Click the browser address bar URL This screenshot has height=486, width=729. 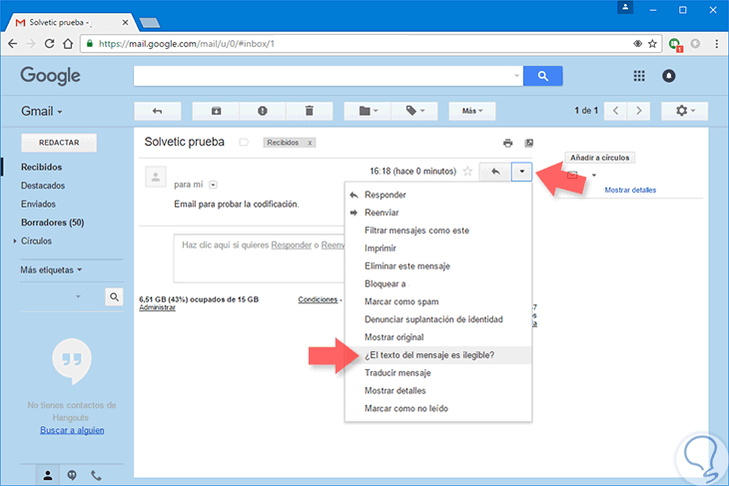pos(187,44)
